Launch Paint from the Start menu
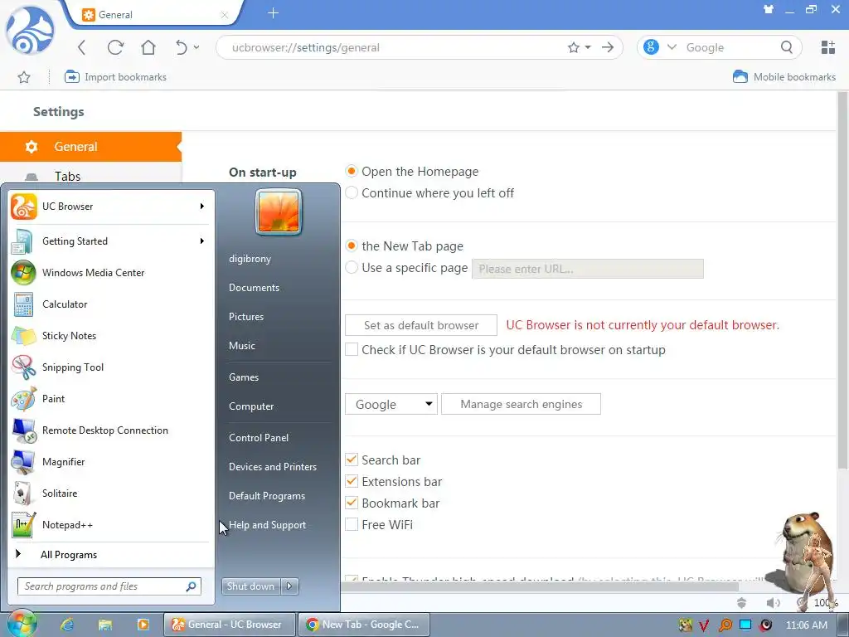 [109, 399]
